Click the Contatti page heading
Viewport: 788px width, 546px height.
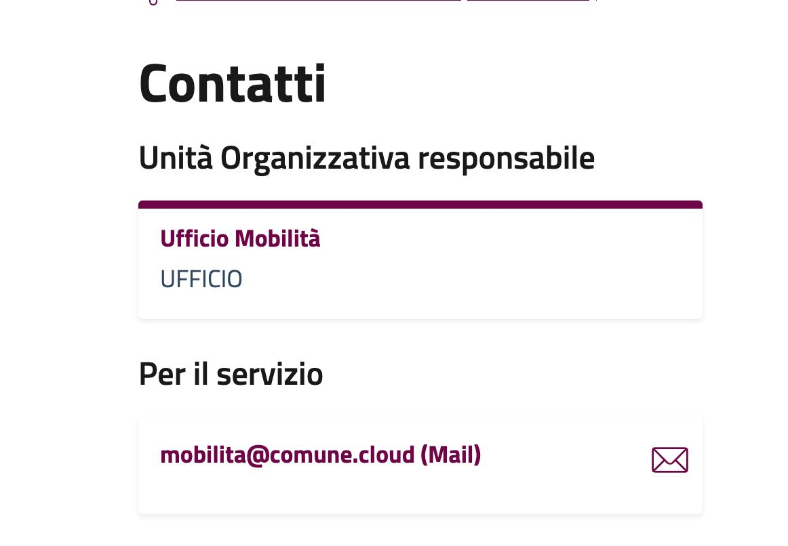click(232, 83)
